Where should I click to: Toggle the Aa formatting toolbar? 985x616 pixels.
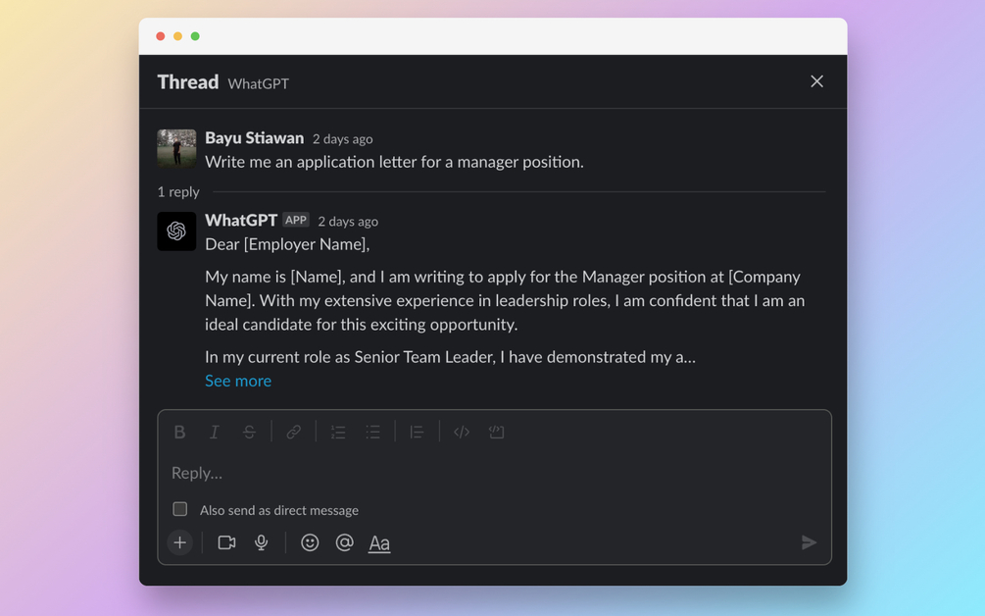tap(379, 543)
